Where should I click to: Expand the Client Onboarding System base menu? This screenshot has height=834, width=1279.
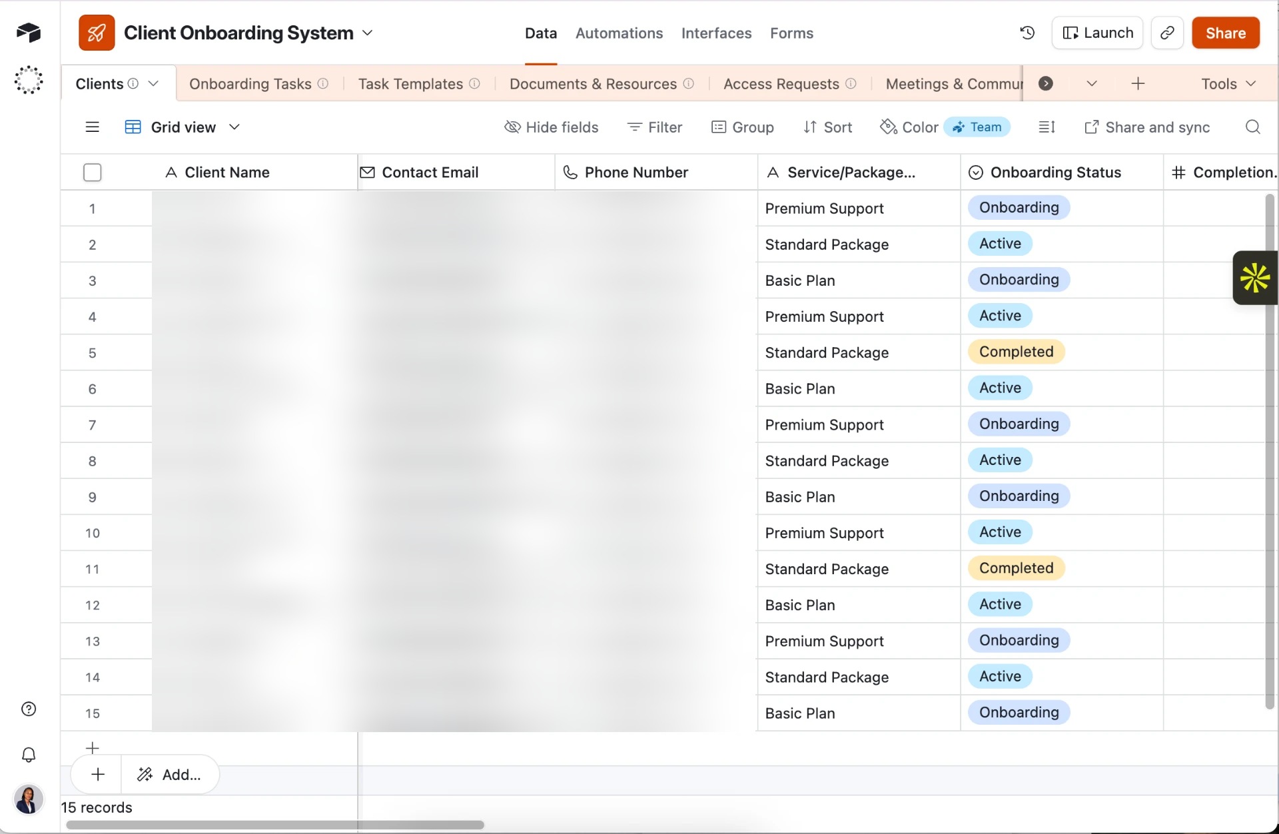[367, 33]
